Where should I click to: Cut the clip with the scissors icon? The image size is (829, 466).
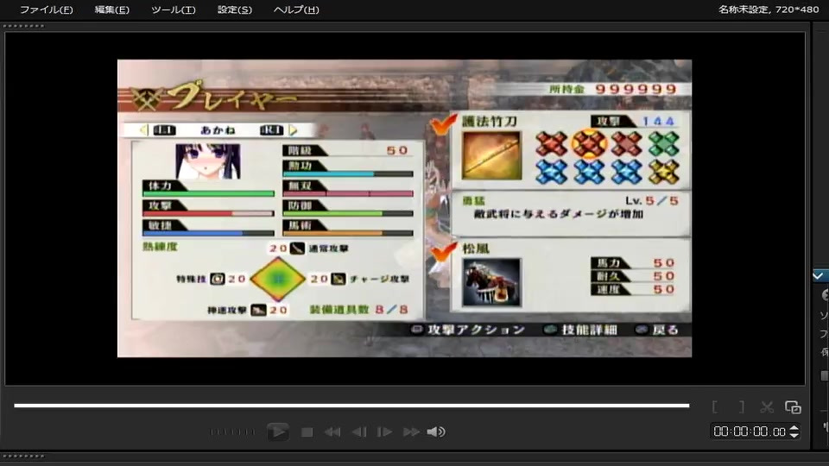click(x=767, y=406)
